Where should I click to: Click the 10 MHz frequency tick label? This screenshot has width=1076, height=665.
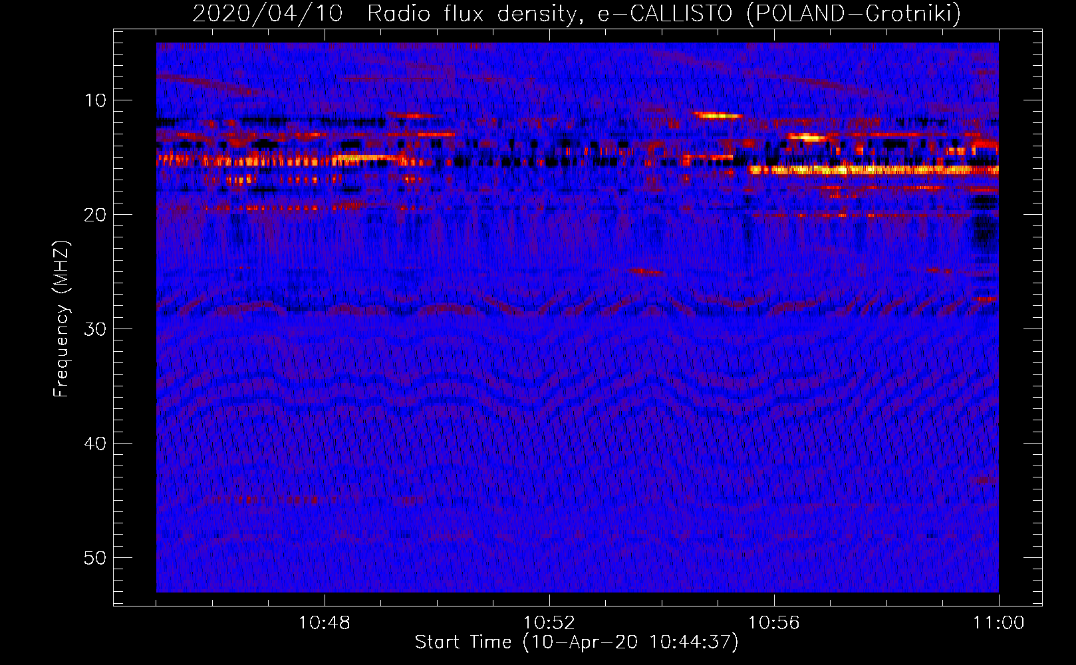pyautogui.click(x=96, y=100)
